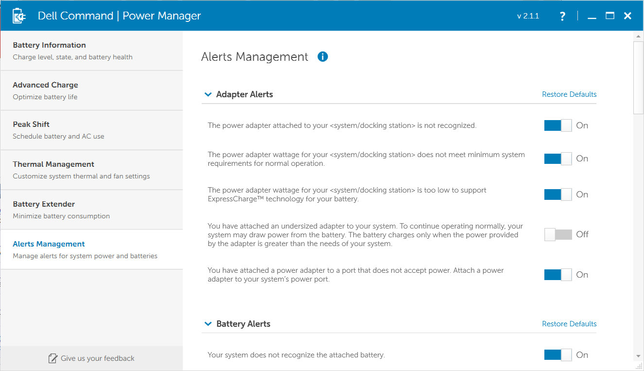Open the help question mark icon

click(x=562, y=16)
